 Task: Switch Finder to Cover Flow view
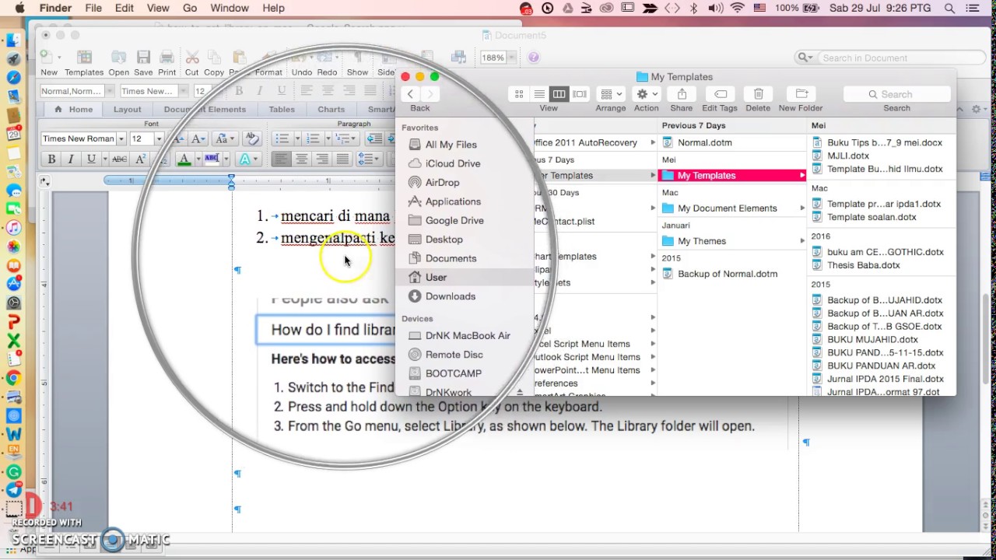[579, 94]
